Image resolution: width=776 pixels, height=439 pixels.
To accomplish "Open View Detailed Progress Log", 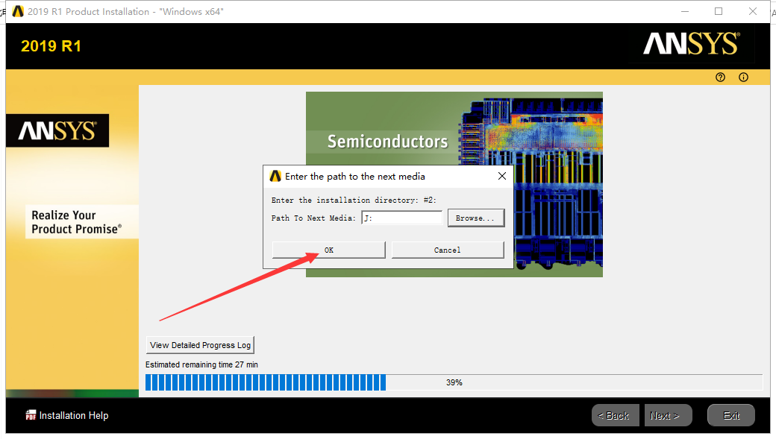I will point(200,345).
